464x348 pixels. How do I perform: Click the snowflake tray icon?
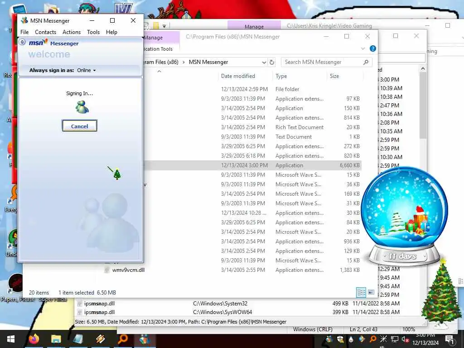coord(383,339)
